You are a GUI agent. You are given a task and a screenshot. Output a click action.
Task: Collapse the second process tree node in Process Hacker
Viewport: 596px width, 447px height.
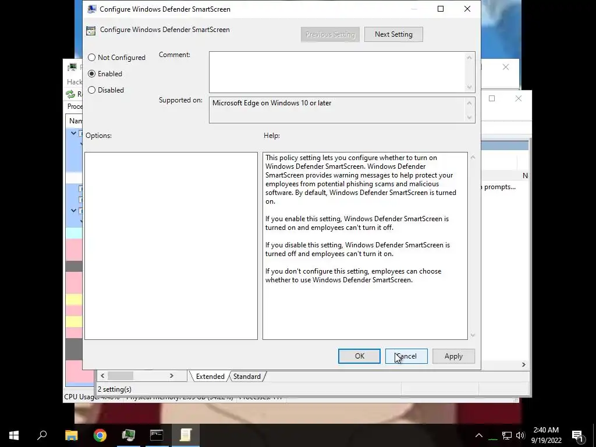(x=73, y=210)
